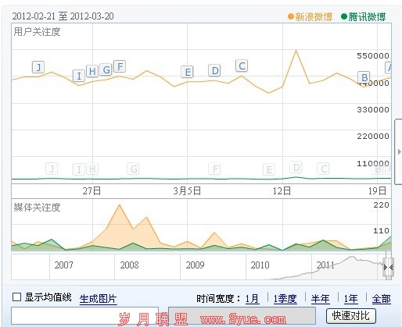Set time width to 半年
Image resolution: width=402 pixels, height=327 pixels.
[320, 299]
